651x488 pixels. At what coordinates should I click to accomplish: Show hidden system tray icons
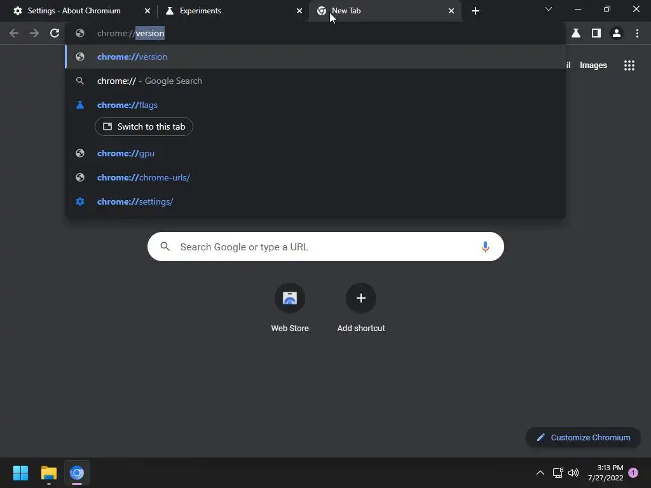[540, 473]
